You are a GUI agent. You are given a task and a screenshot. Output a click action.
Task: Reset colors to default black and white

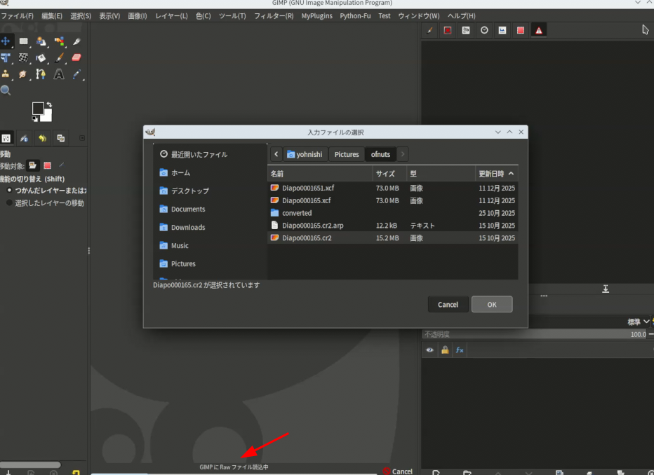[x=34, y=119]
